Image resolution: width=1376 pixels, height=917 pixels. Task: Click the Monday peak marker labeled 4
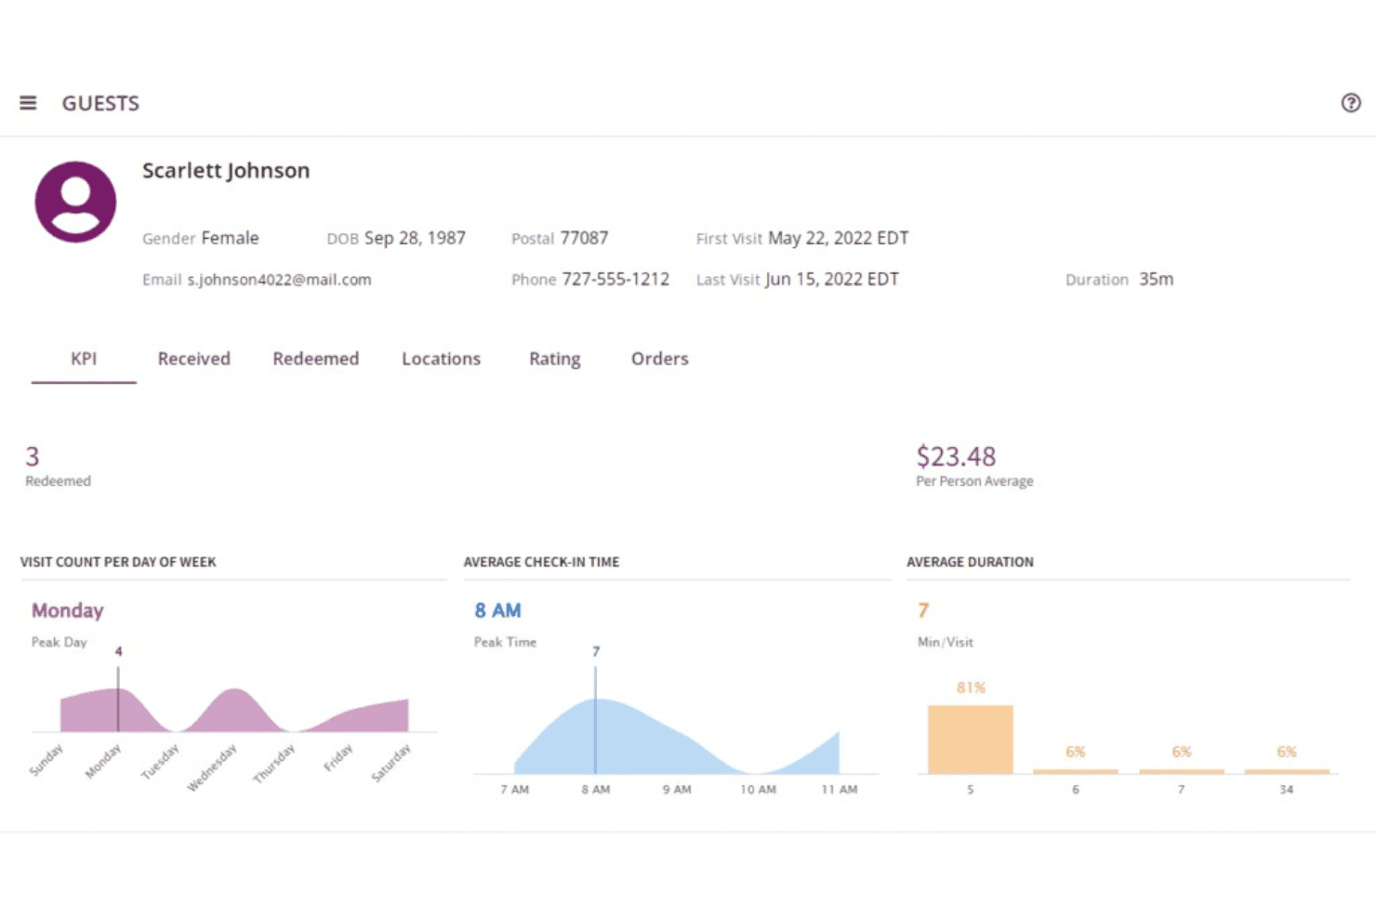point(118,651)
